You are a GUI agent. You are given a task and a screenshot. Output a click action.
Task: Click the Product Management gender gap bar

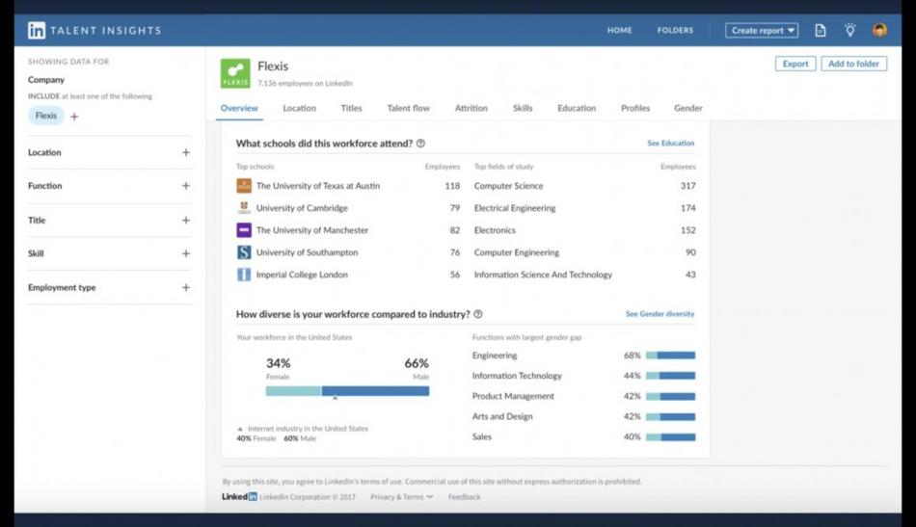pyautogui.click(x=671, y=396)
